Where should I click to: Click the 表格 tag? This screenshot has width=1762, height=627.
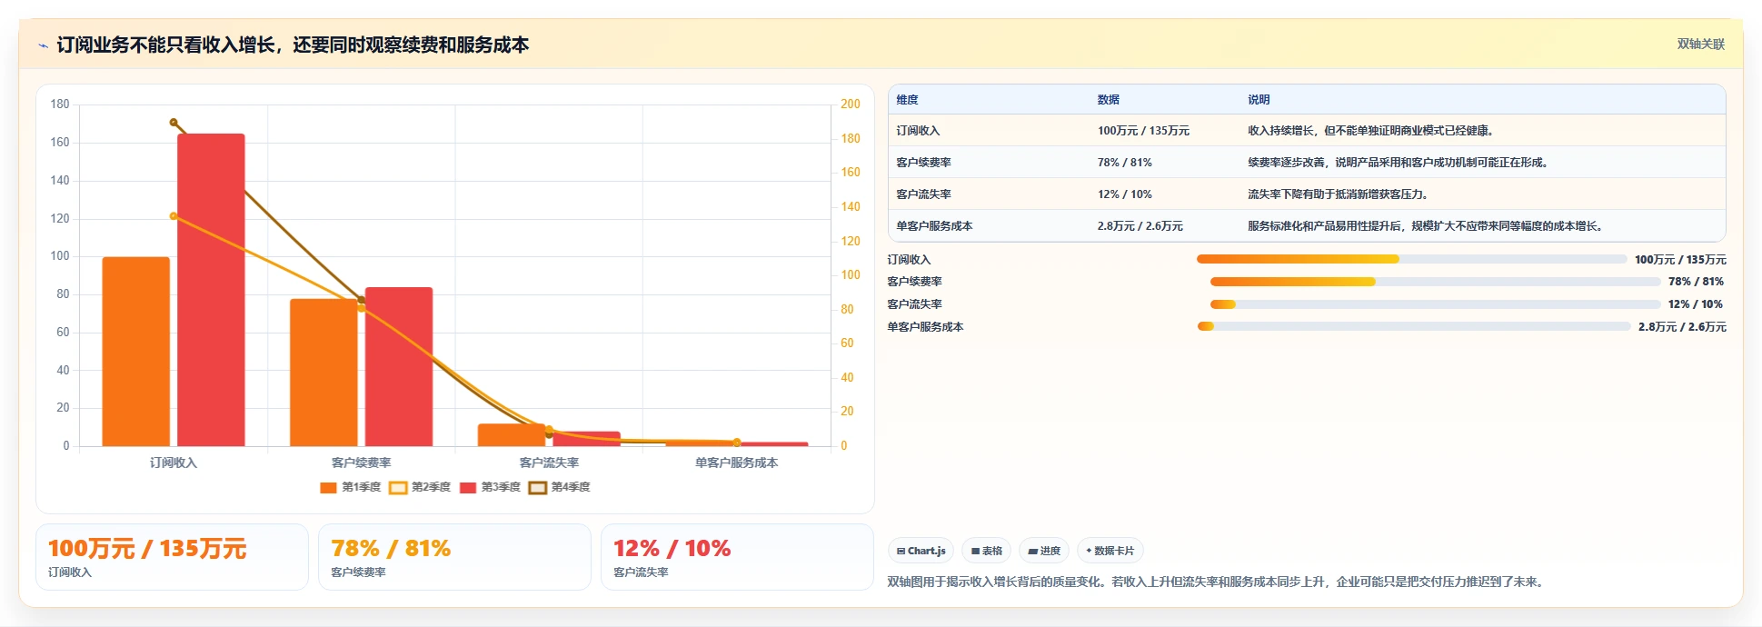[986, 551]
